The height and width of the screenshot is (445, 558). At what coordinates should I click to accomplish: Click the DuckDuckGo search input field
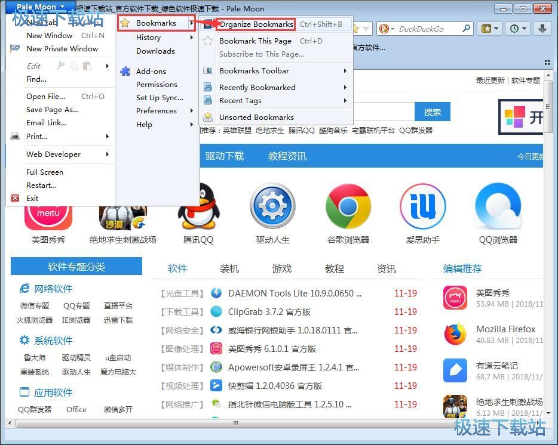coord(428,29)
